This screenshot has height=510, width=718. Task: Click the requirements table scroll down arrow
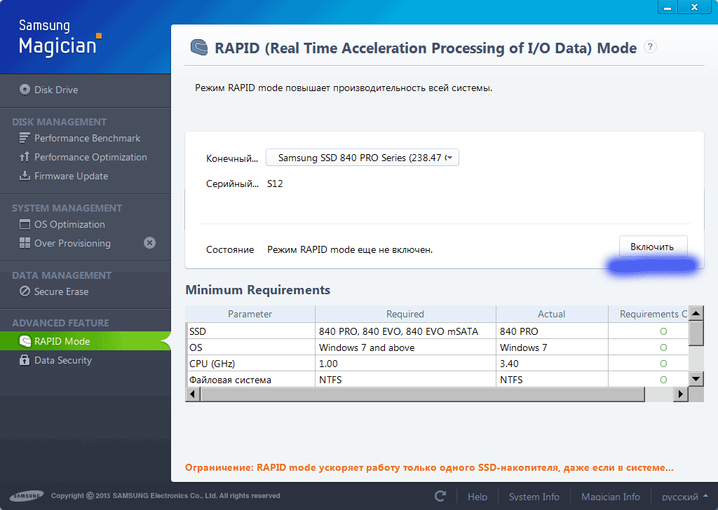pyautogui.click(x=696, y=378)
